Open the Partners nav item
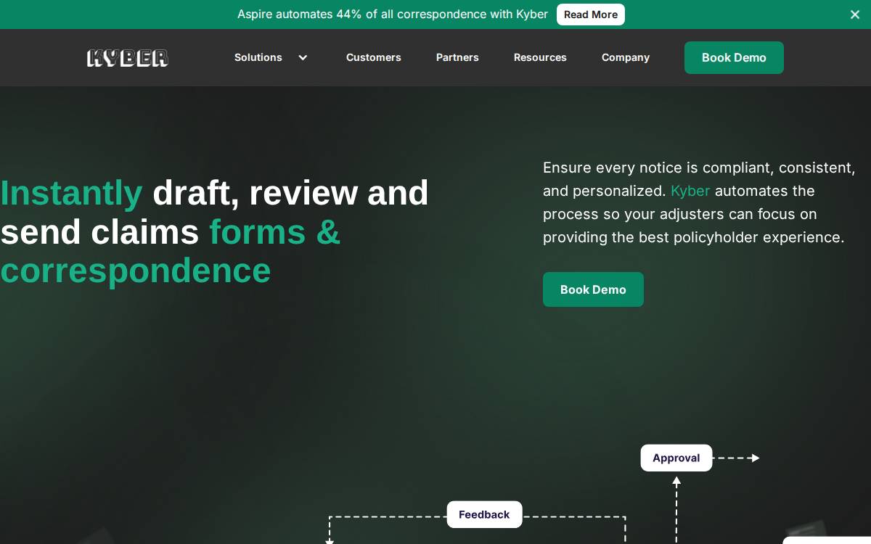Screen dimensions: 871x544 click(457, 57)
